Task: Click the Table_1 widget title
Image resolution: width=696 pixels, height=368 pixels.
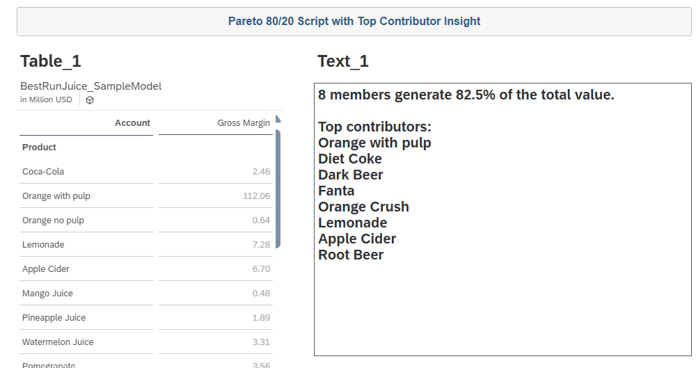Action: coord(51,61)
